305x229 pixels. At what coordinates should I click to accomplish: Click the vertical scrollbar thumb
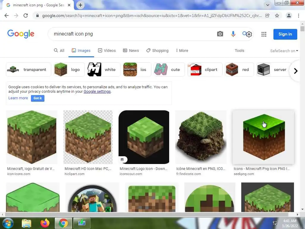tap(302, 29)
